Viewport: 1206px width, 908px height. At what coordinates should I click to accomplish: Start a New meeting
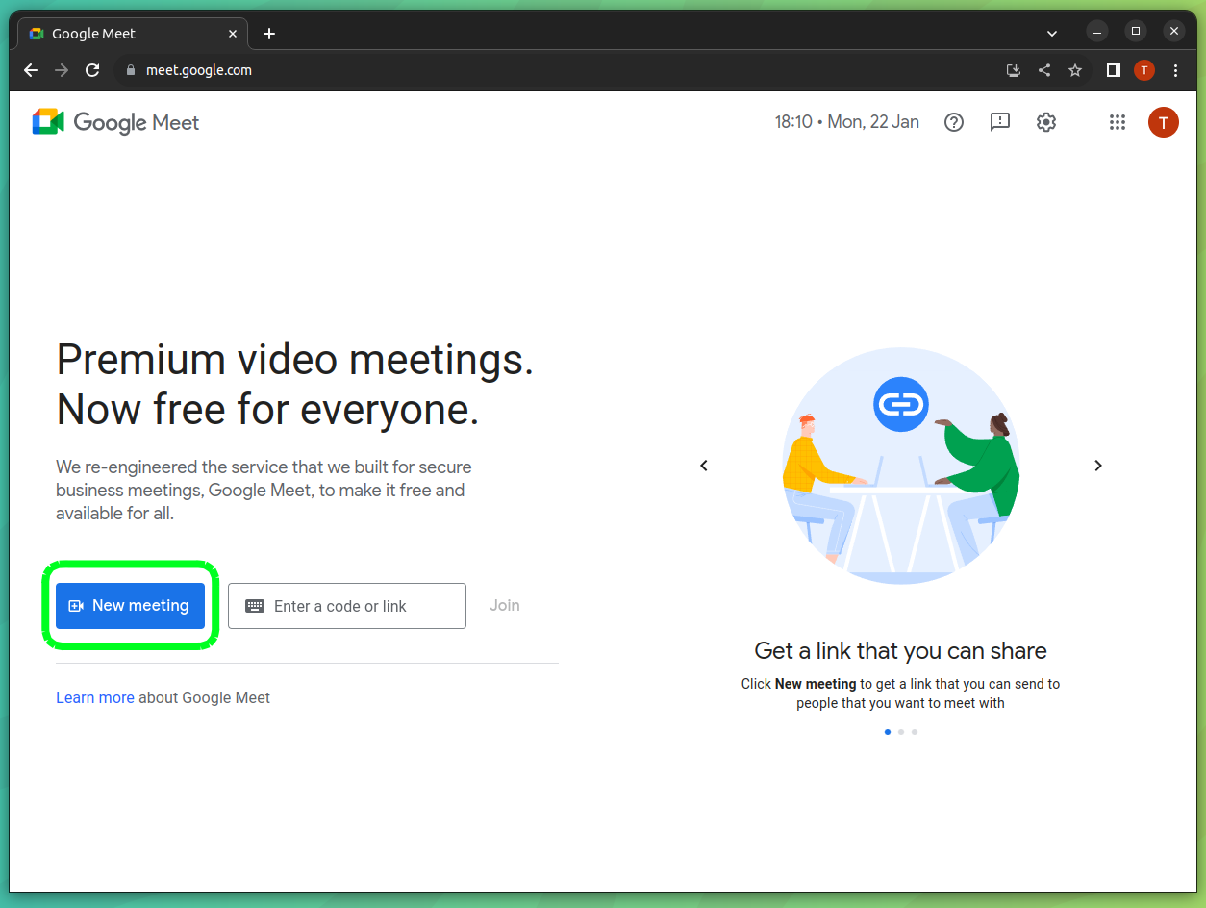click(x=130, y=605)
